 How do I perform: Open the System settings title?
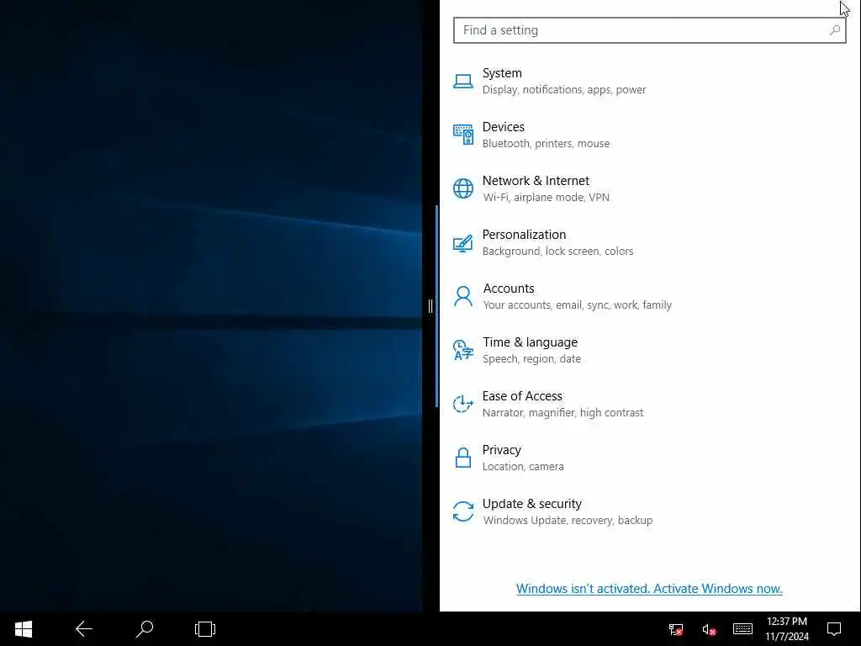coord(502,73)
